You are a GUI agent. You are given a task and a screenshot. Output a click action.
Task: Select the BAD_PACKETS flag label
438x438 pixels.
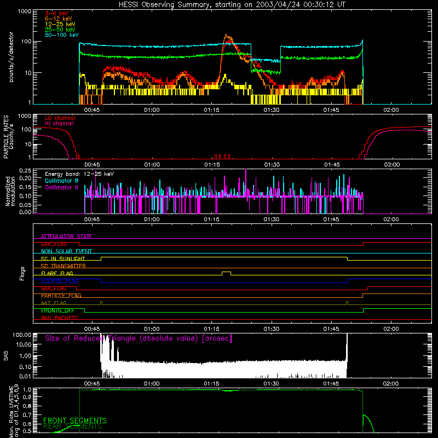click(x=60, y=318)
